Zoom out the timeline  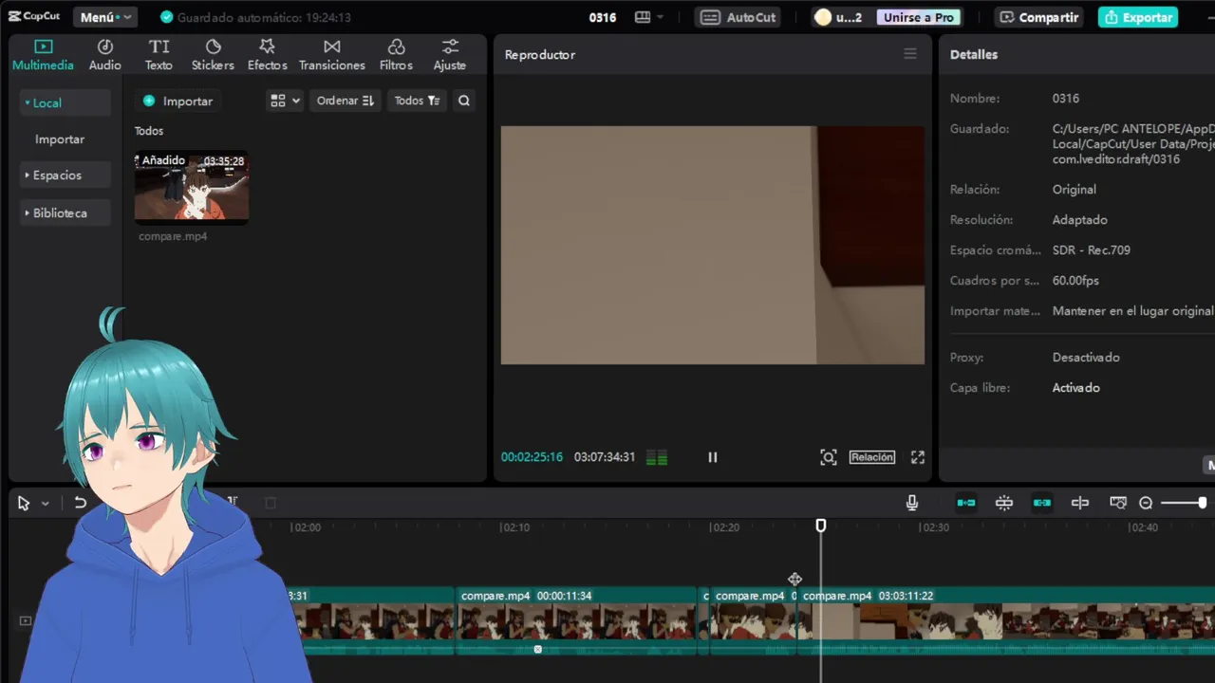(x=1146, y=503)
